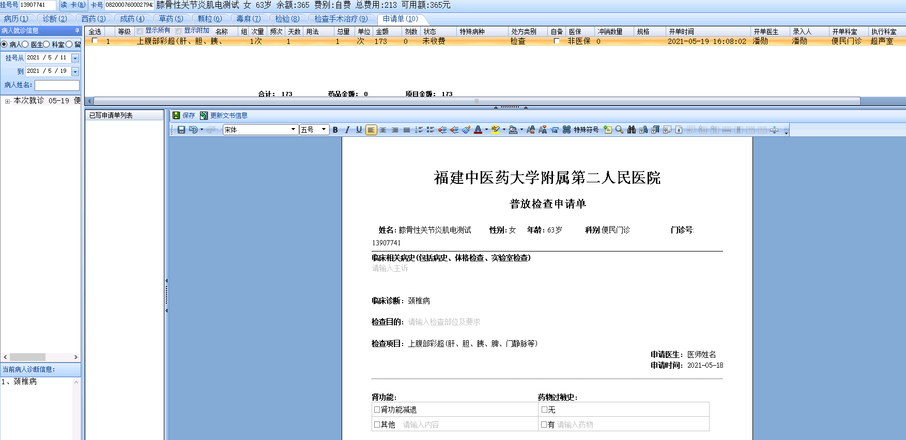Click the floppy-disk save icon in the editor toolbar
This screenshot has height=440, width=906.
coord(181,130)
